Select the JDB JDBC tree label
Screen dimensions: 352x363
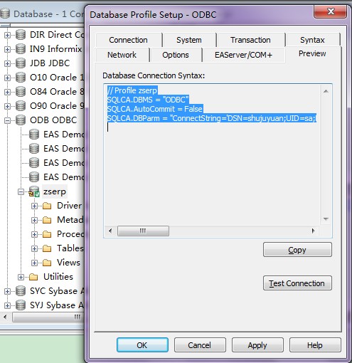50,63
